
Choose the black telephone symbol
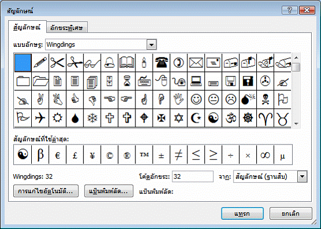(161, 62)
